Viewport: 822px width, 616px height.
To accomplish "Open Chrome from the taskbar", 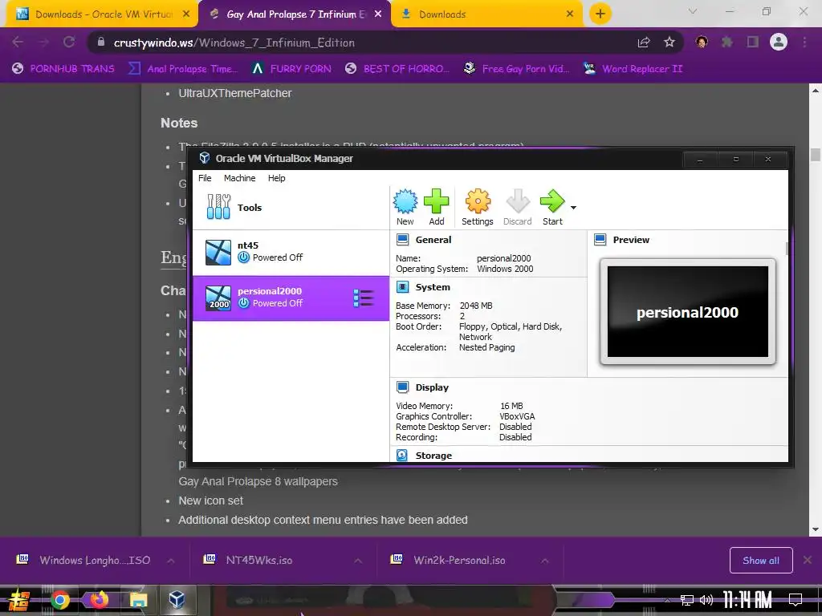I will (59, 600).
